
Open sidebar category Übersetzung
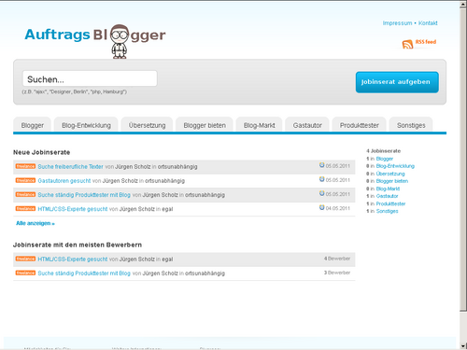[390, 174]
